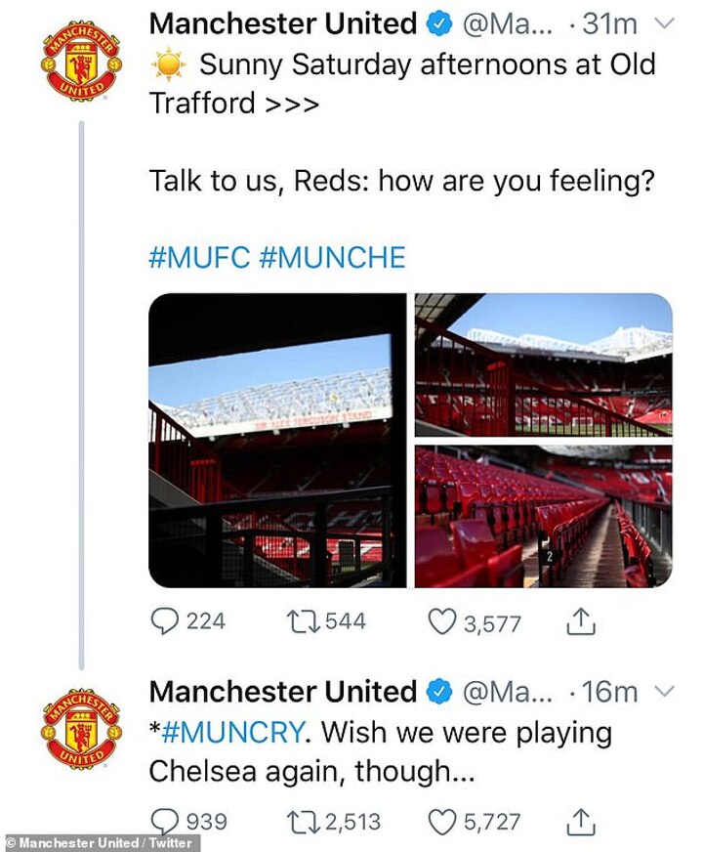
Task: Expand the second tweet's options chevron
Action: point(664,693)
